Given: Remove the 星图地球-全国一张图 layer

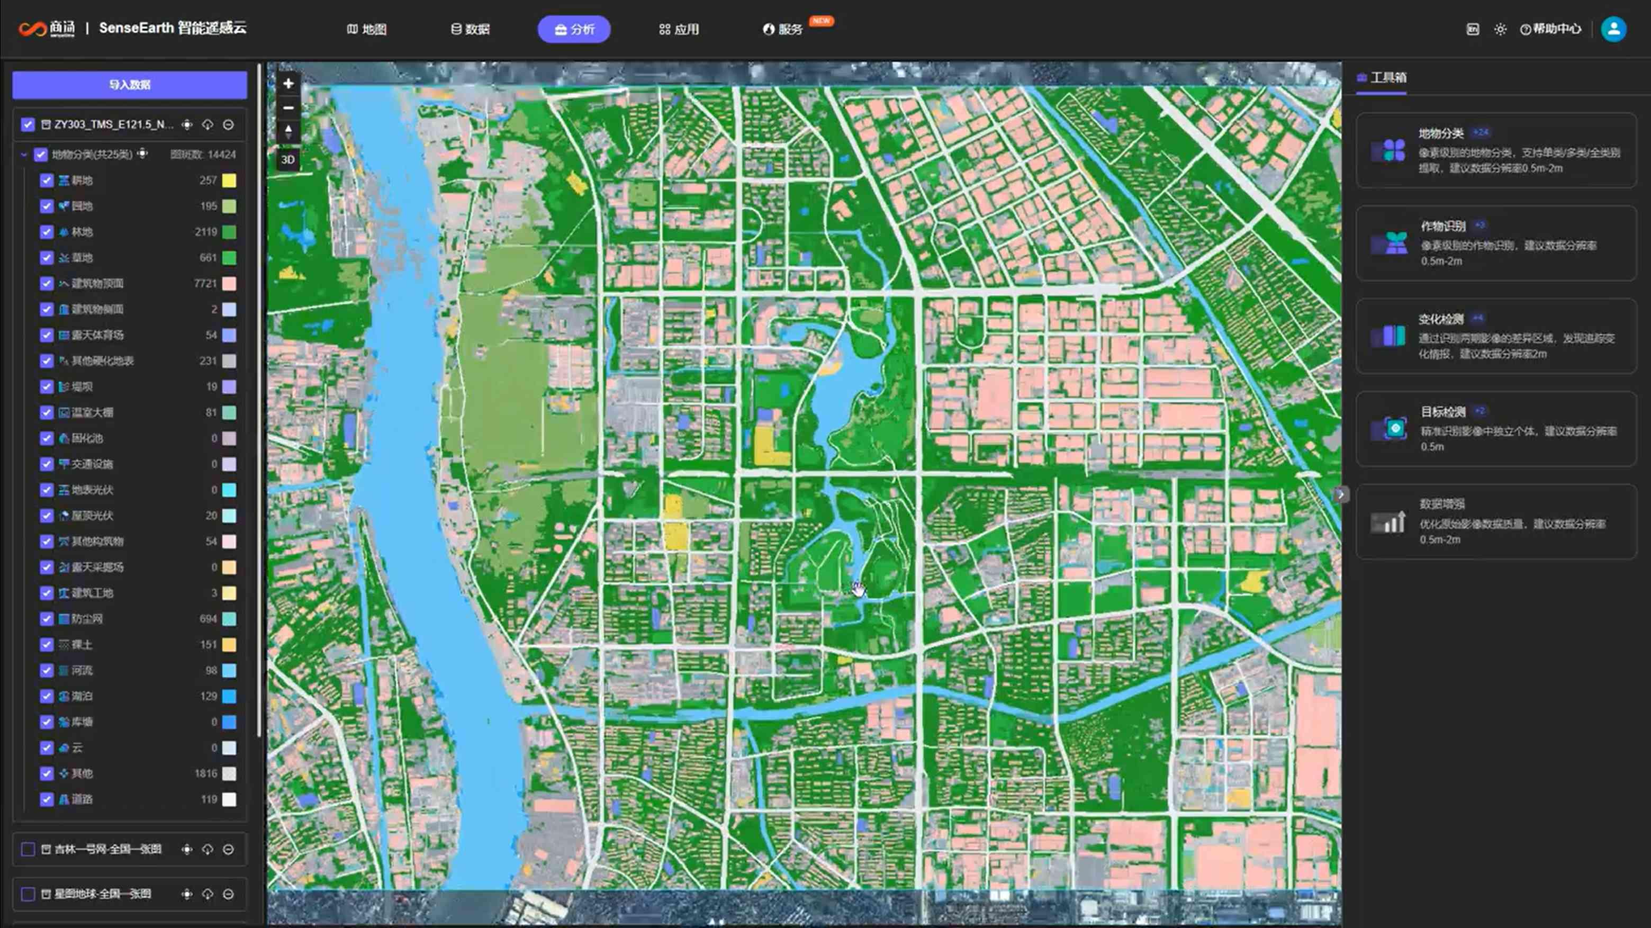Looking at the screenshot, I should [x=228, y=894].
